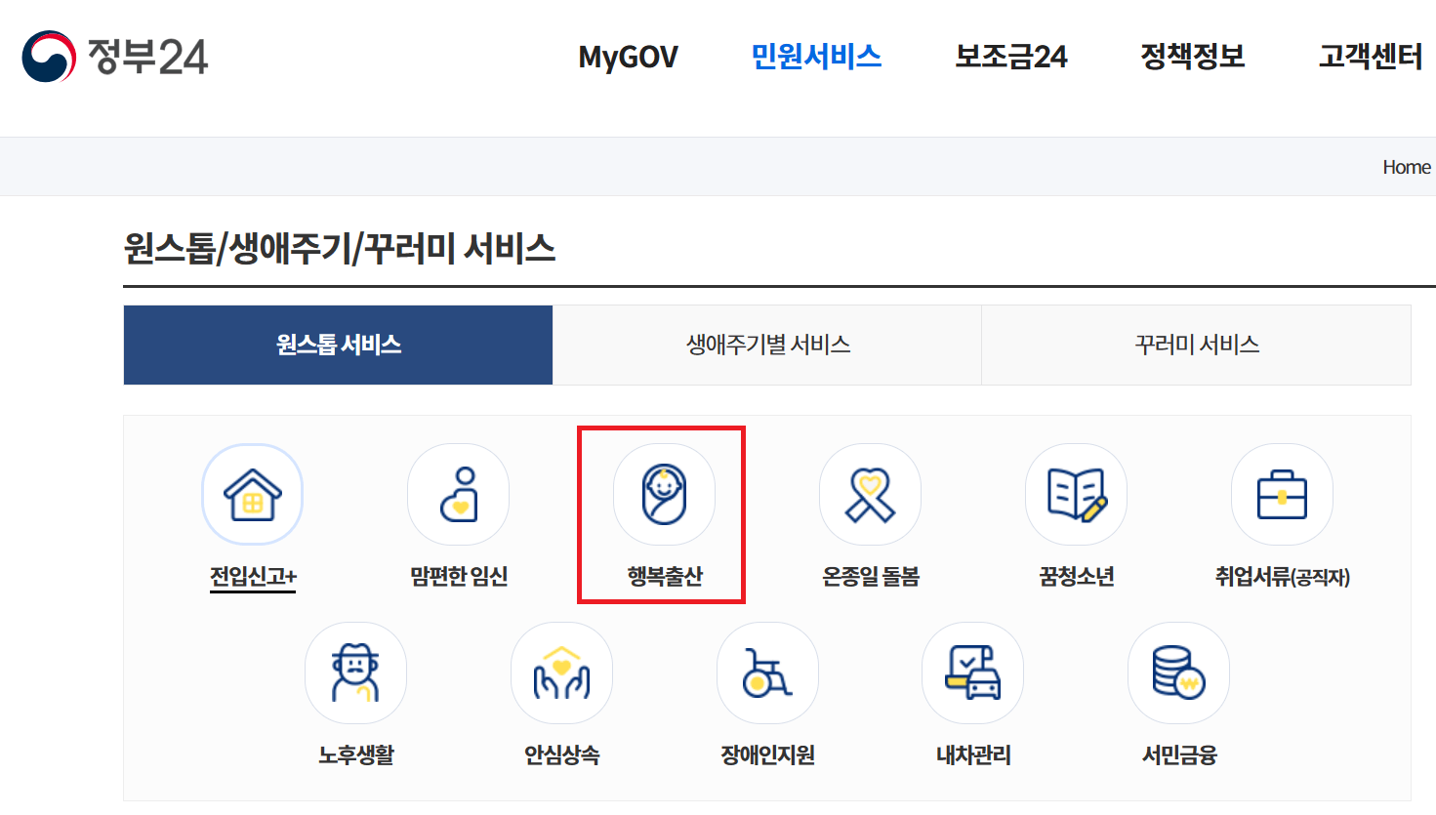This screenshot has height=815, width=1436.
Task: Open the 민원서비스 menu
Action: [x=816, y=58]
